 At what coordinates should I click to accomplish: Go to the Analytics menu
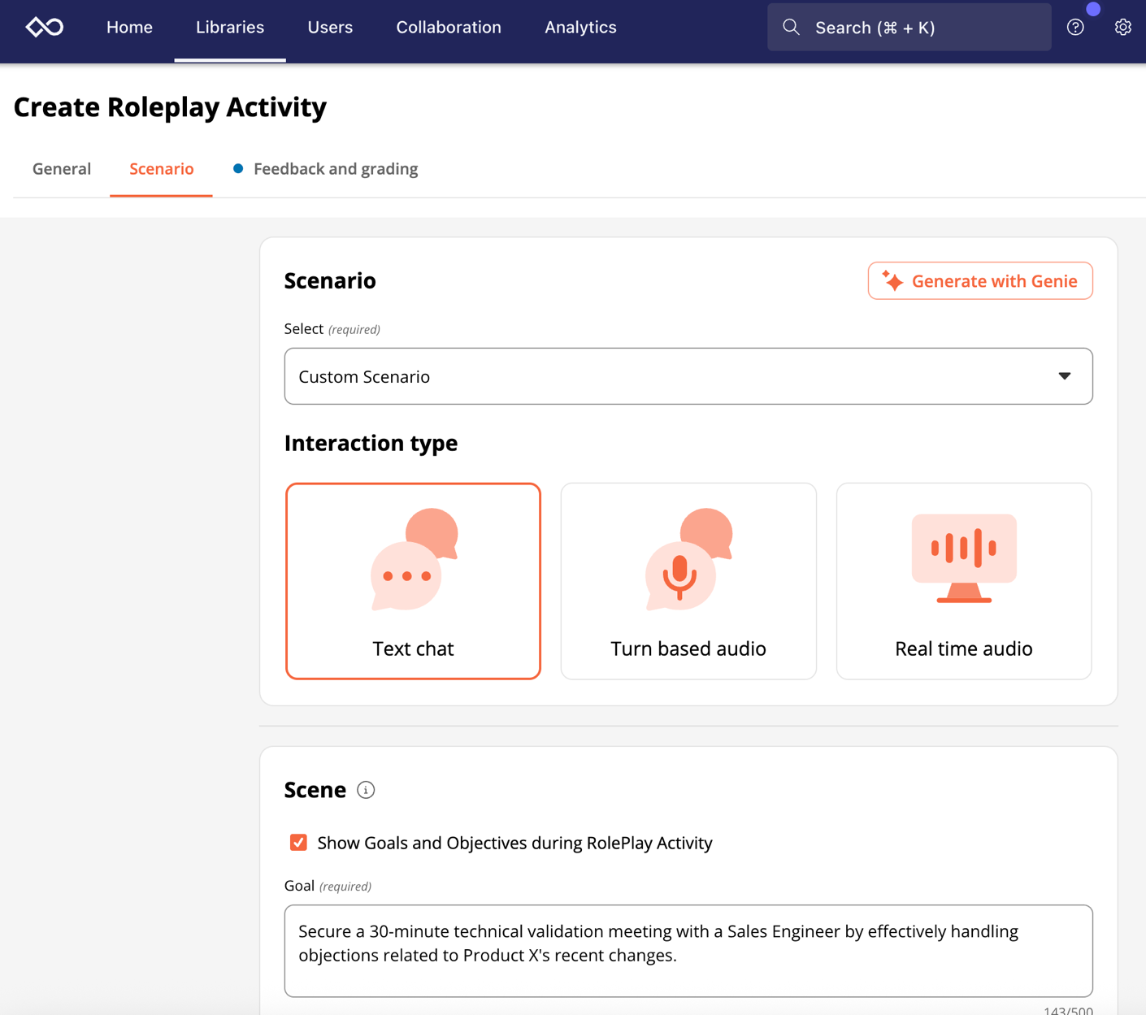click(x=580, y=28)
